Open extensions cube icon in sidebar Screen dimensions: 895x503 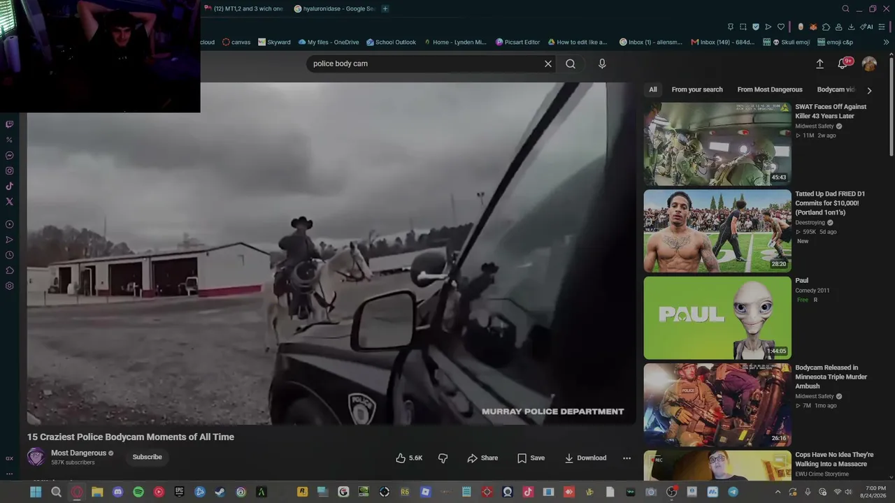[x=9, y=270]
